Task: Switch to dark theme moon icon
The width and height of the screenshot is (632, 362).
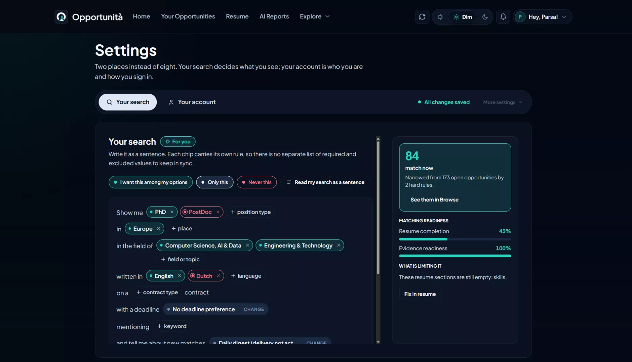Action: click(x=485, y=17)
